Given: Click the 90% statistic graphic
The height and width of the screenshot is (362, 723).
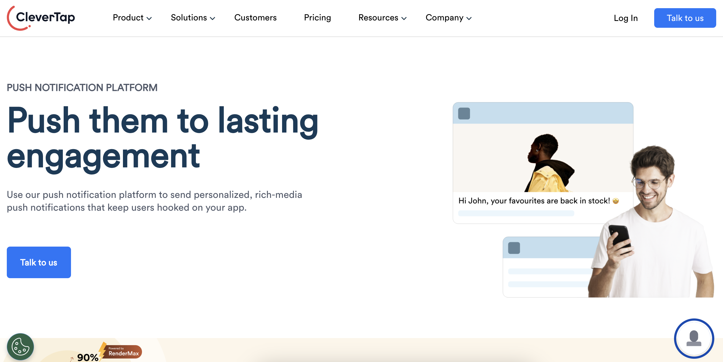Looking at the screenshot, I should [x=87, y=357].
